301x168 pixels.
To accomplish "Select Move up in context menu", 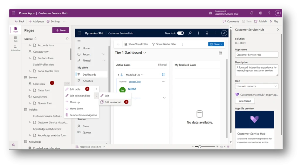I will tap(75, 102).
